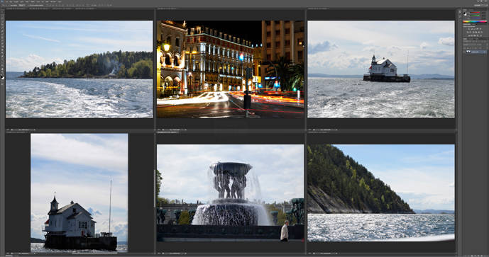
Task: Toggle Show Transform Controls checkbox
Action: tap(28, 5)
